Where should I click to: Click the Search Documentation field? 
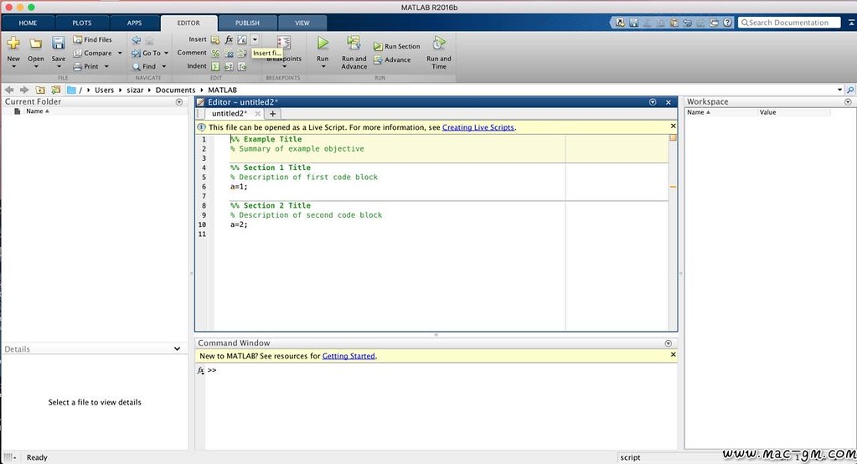tap(789, 23)
